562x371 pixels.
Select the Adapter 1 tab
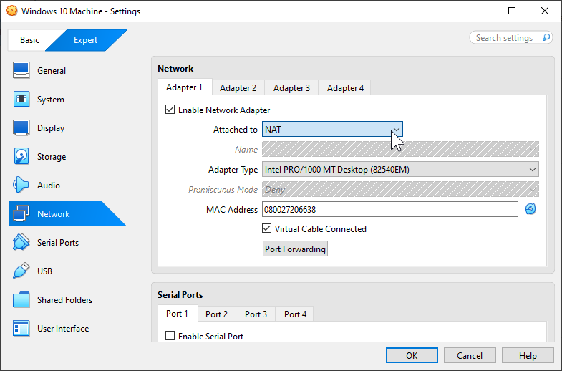184,87
